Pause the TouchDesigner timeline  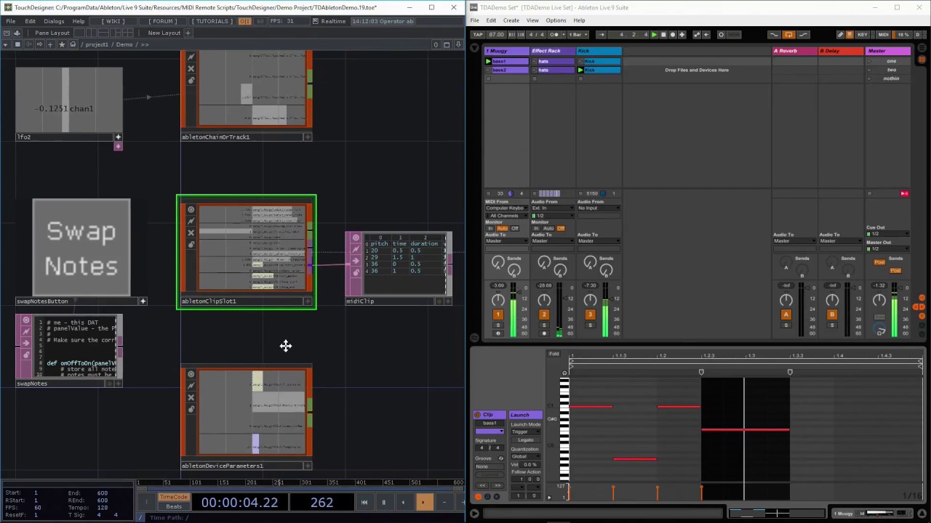(x=383, y=502)
